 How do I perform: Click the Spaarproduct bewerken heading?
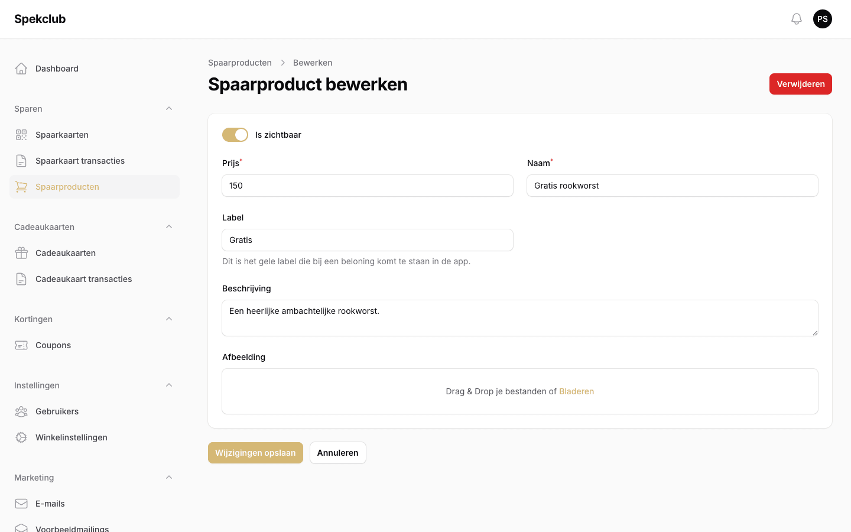tap(308, 85)
